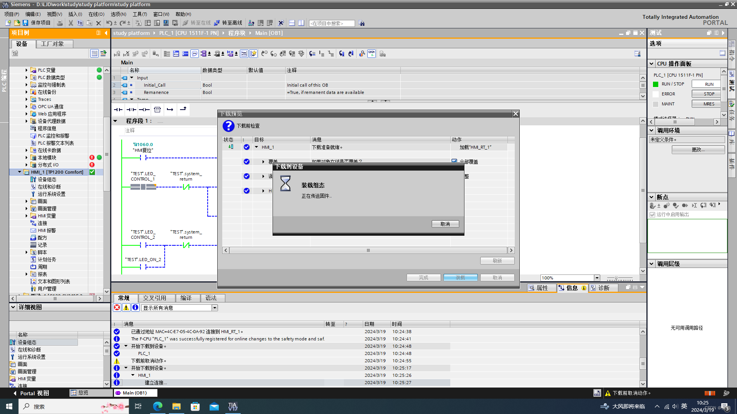
Task: Click the error messages filter icon
Action: tap(117, 307)
